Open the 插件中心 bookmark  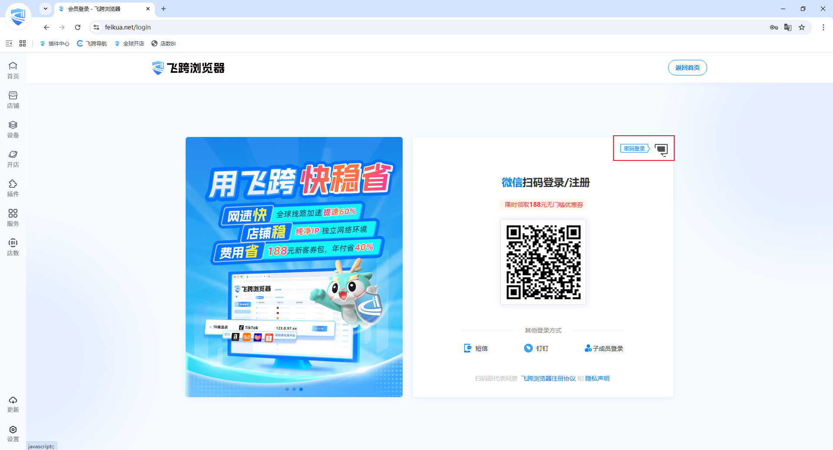point(55,43)
